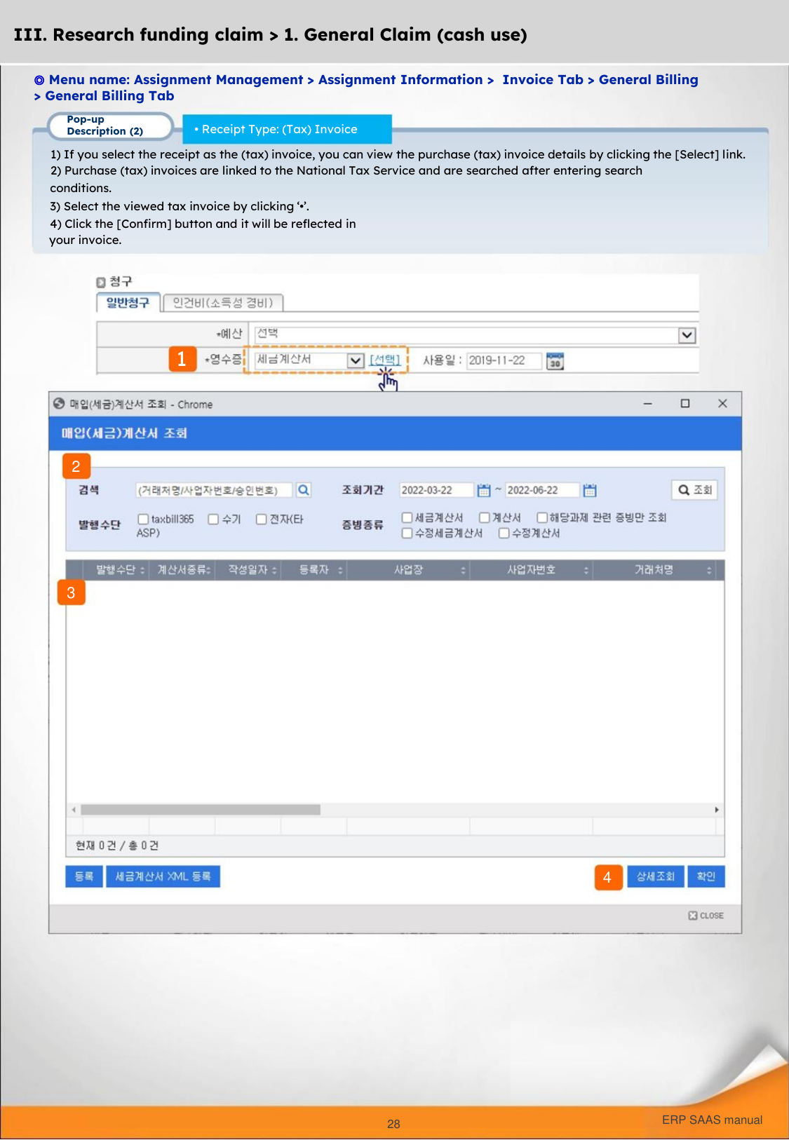
Task: Switch to the 일반청구 tab
Action: coord(128,303)
